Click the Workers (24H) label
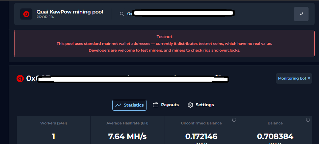Image resolution: width=319 pixels, height=144 pixels. point(54,123)
